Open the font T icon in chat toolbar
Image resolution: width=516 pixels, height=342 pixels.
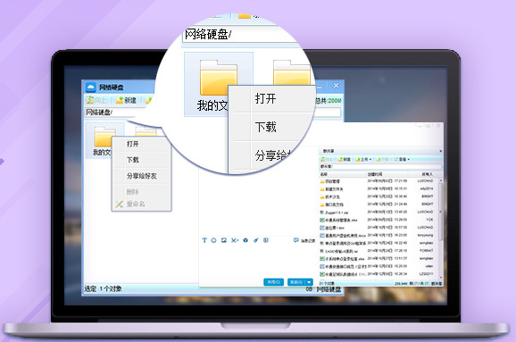[204, 240]
